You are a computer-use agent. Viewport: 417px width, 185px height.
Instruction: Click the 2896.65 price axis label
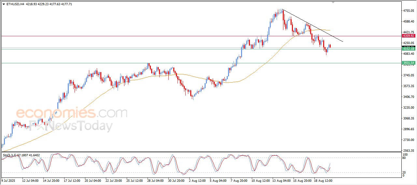(409, 129)
